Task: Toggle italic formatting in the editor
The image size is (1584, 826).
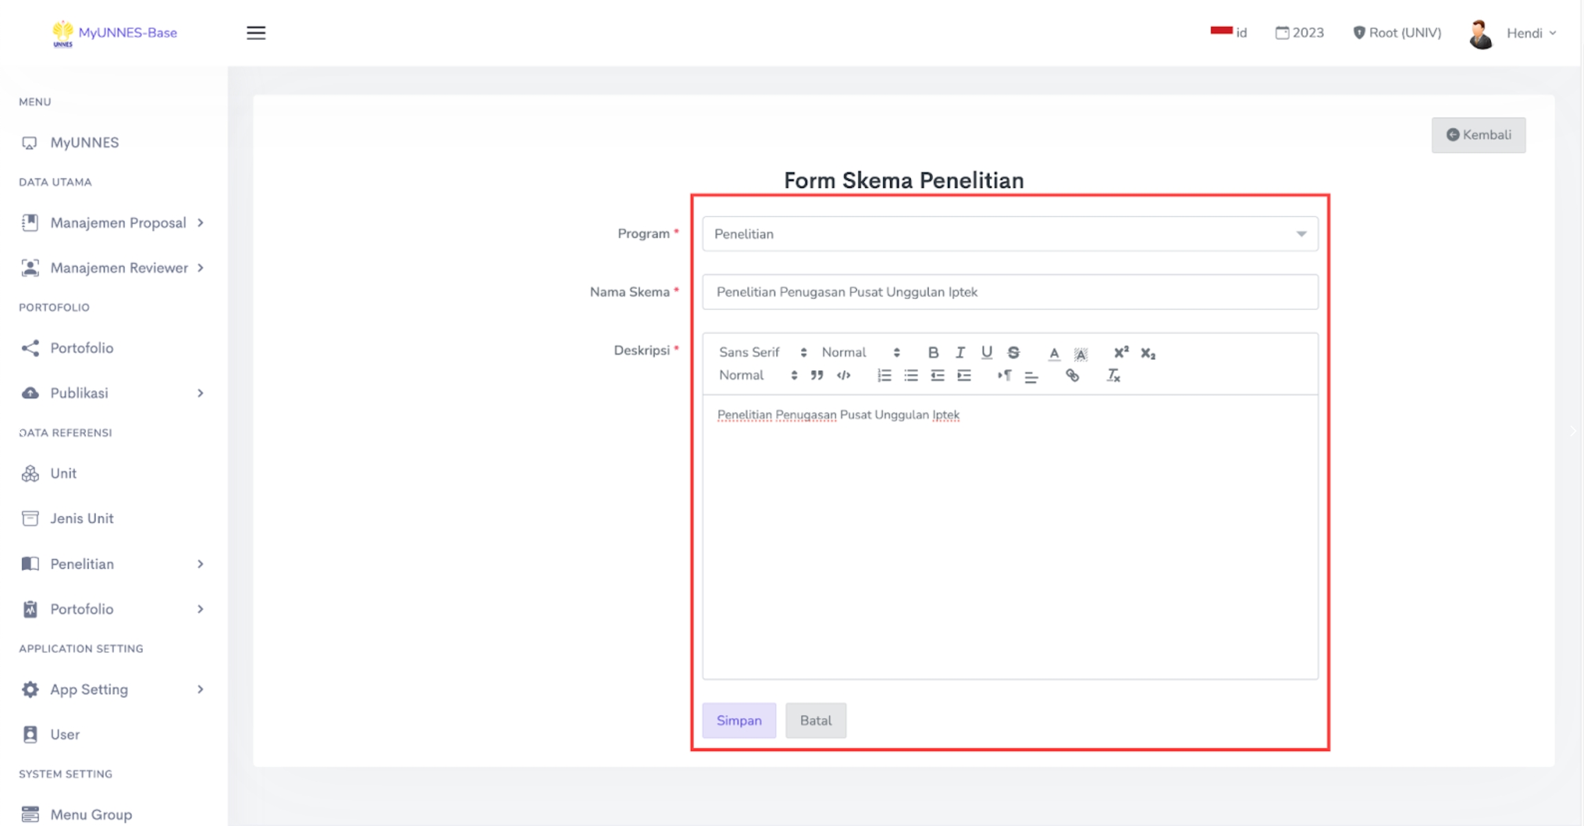Action: click(x=960, y=353)
